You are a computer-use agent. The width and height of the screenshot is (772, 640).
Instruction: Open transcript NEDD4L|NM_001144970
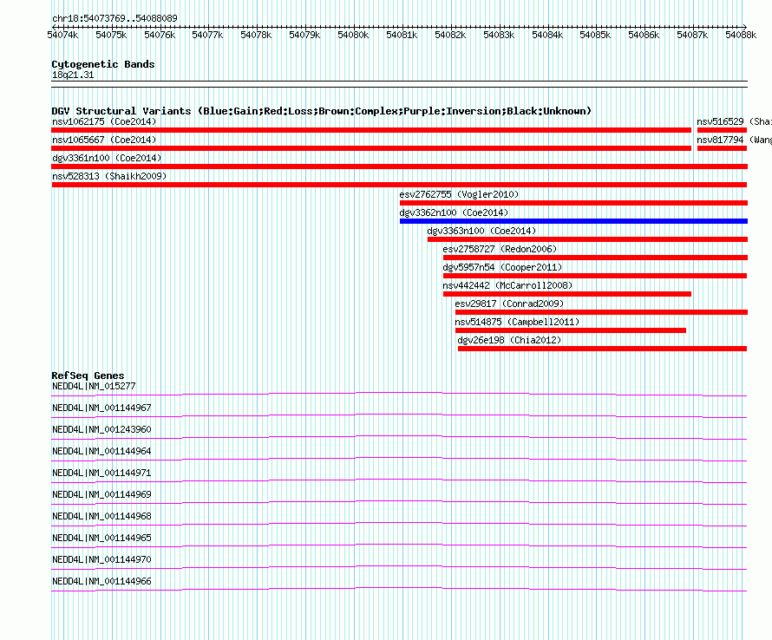click(101, 559)
